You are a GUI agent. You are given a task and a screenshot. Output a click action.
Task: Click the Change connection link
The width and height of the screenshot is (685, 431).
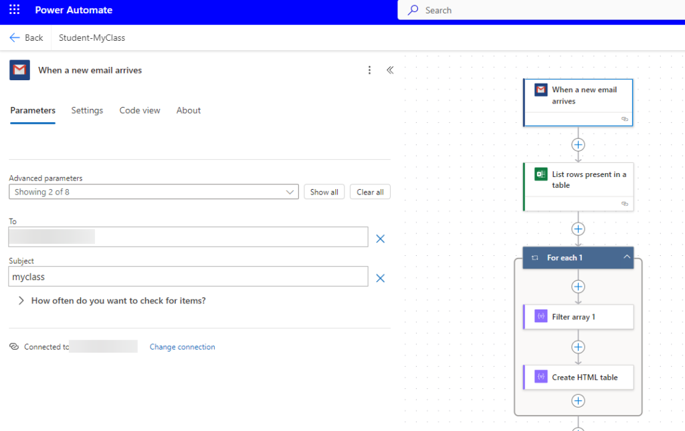point(182,347)
